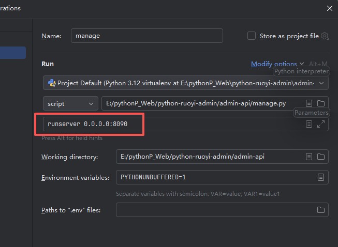Browse for working directory folder
Viewport: 338px width, 247px height.
(x=321, y=157)
